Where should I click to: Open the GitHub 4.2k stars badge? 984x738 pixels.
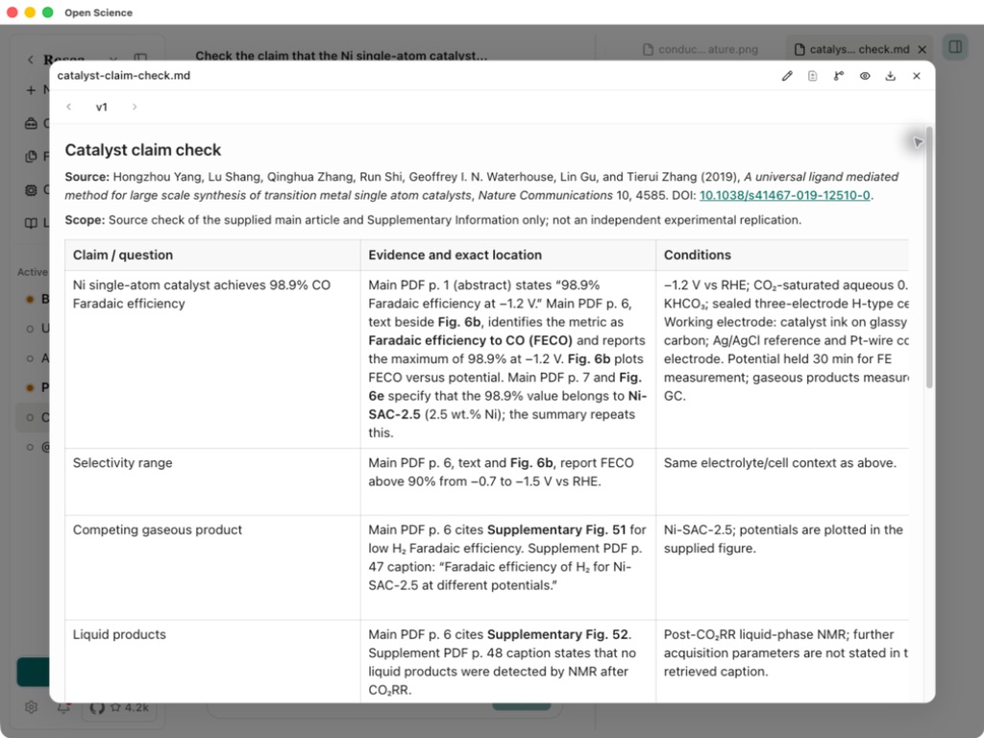pyautogui.click(x=120, y=707)
